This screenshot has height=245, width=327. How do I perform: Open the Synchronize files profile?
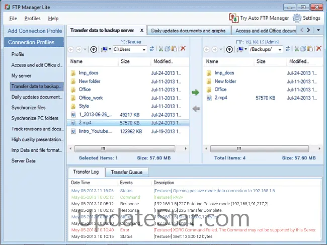(x=28, y=108)
